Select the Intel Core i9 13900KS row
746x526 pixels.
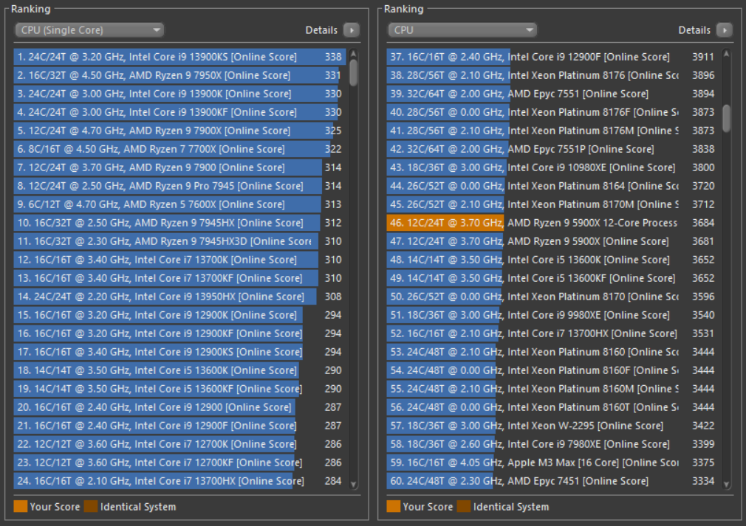179,57
